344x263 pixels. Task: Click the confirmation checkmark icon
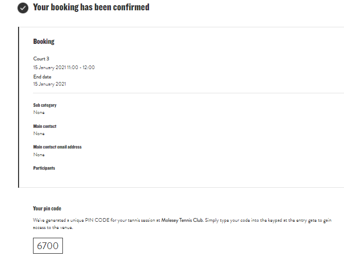[x=23, y=8]
